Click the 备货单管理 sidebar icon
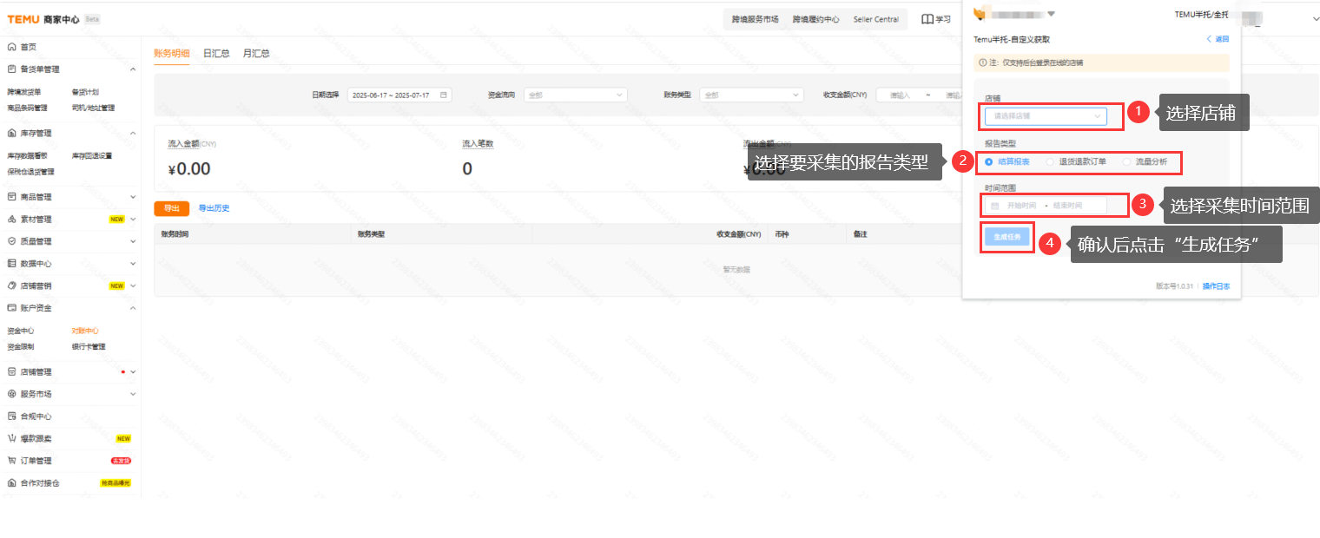The image size is (1320, 538). click(x=11, y=69)
